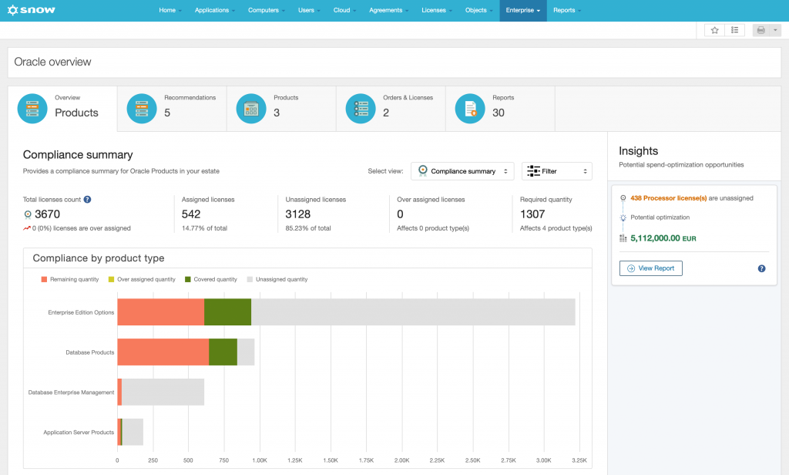Toggle Covered quantity legend series
The width and height of the screenshot is (789, 475).
click(210, 279)
